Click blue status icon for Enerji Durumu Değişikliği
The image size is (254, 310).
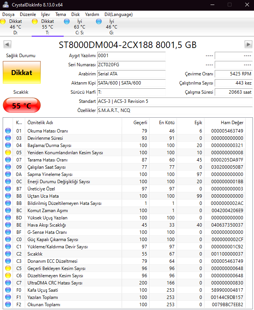[8, 182]
